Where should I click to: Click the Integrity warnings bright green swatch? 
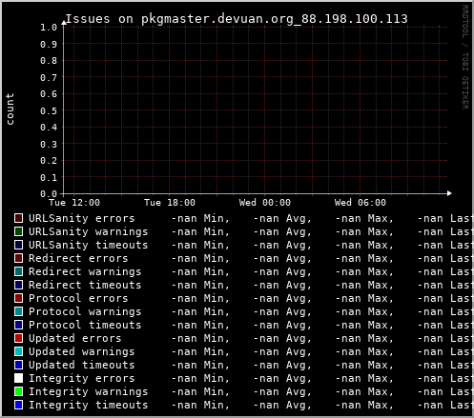[x=19, y=391]
